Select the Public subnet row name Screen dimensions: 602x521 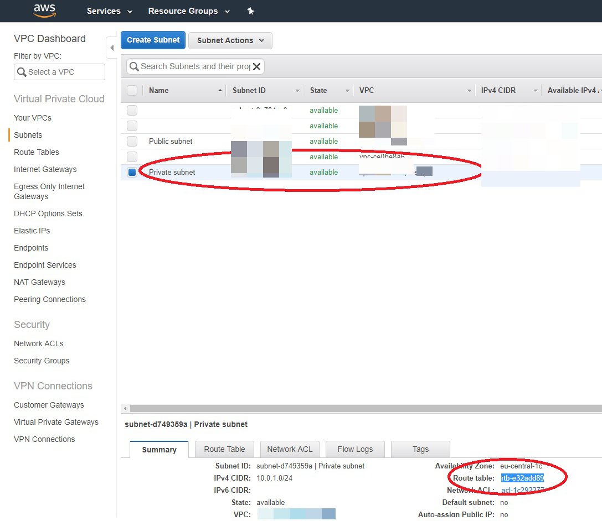pyautogui.click(x=171, y=141)
